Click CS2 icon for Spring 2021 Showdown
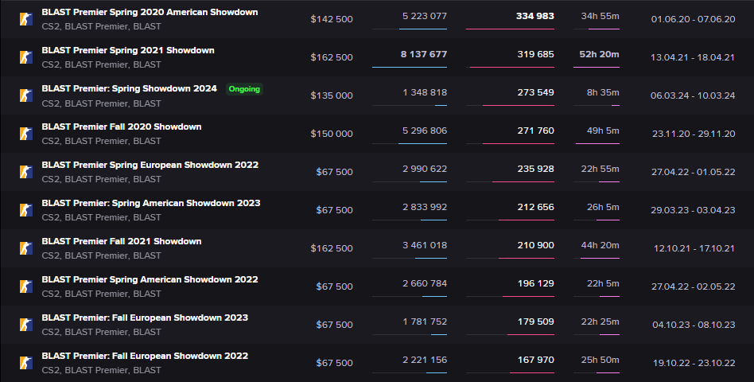 pyautogui.click(x=26, y=57)
